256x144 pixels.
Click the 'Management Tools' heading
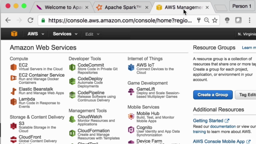pyautogui.click(x=88, y=111)
